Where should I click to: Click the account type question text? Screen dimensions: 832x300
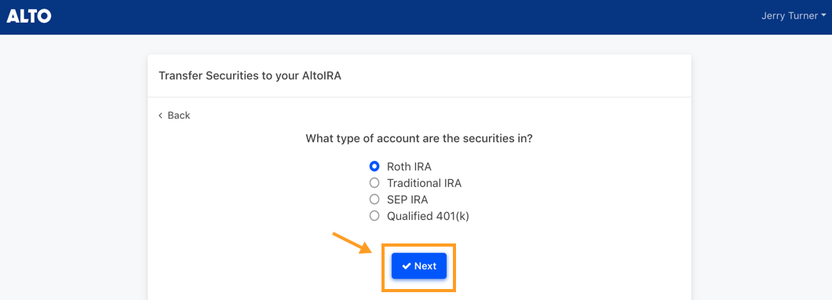tap(419, 138)
